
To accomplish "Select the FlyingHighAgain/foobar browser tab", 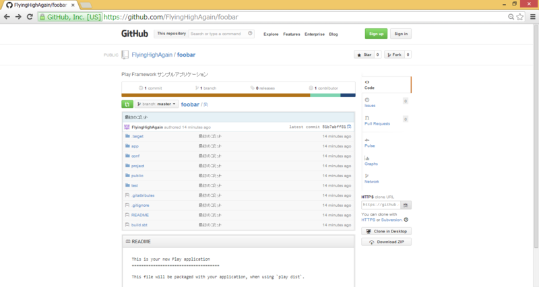I will point(40,5).
